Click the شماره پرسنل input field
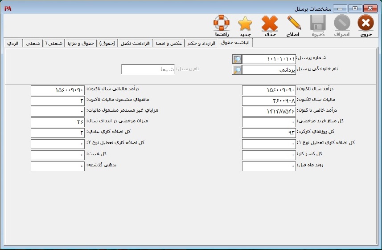Image resolution: width=382 pixels, height=250 pixels. 269,59
